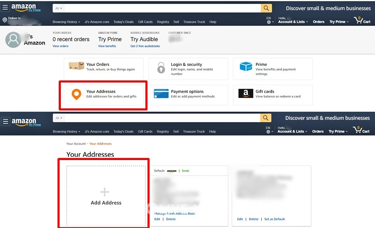Click Delete on the default address card
375x228 pixels.
point(171,219)
